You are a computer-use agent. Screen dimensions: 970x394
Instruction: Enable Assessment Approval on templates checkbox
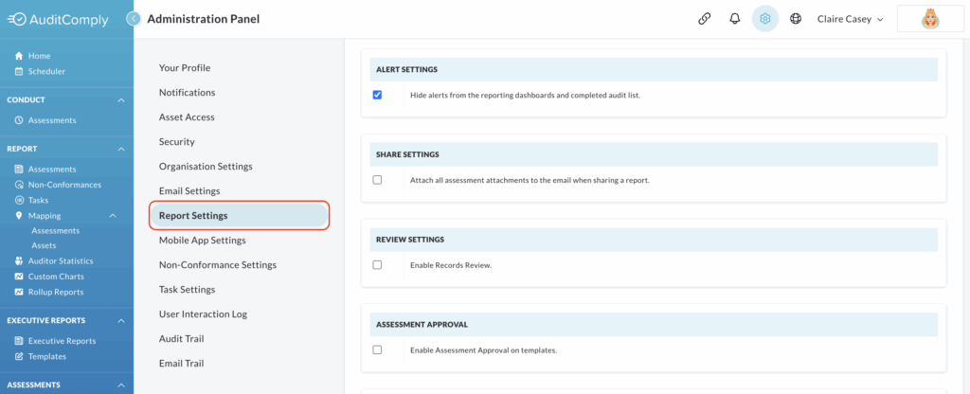(x=377, y=349)
